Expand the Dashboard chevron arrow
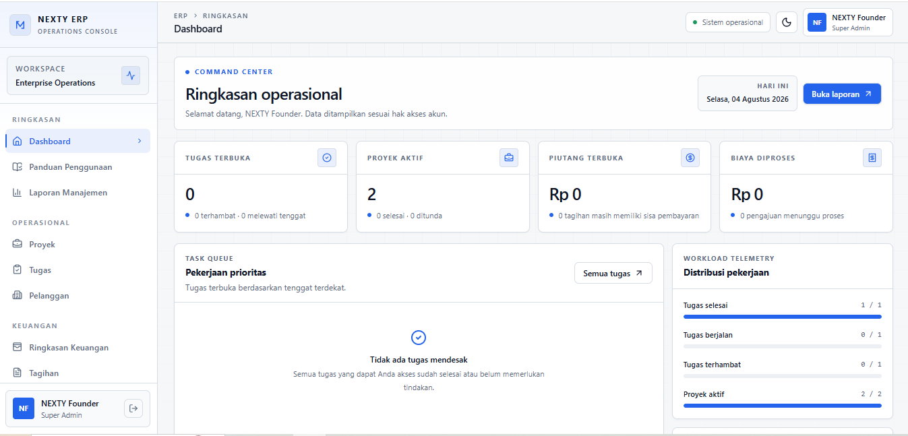Image resolution: width=908 pixels, height=436 pixels. [x=140, y=142]
